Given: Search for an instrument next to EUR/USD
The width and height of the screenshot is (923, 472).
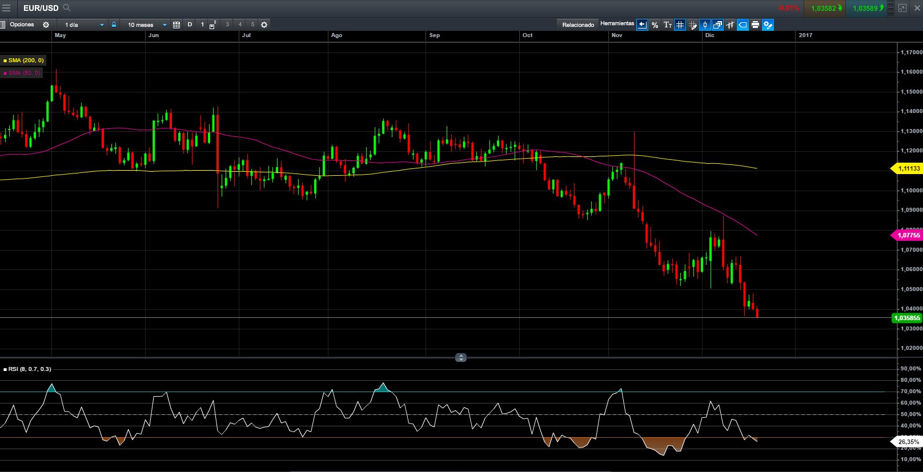Looking at the screenshot, I should (67, 8).
